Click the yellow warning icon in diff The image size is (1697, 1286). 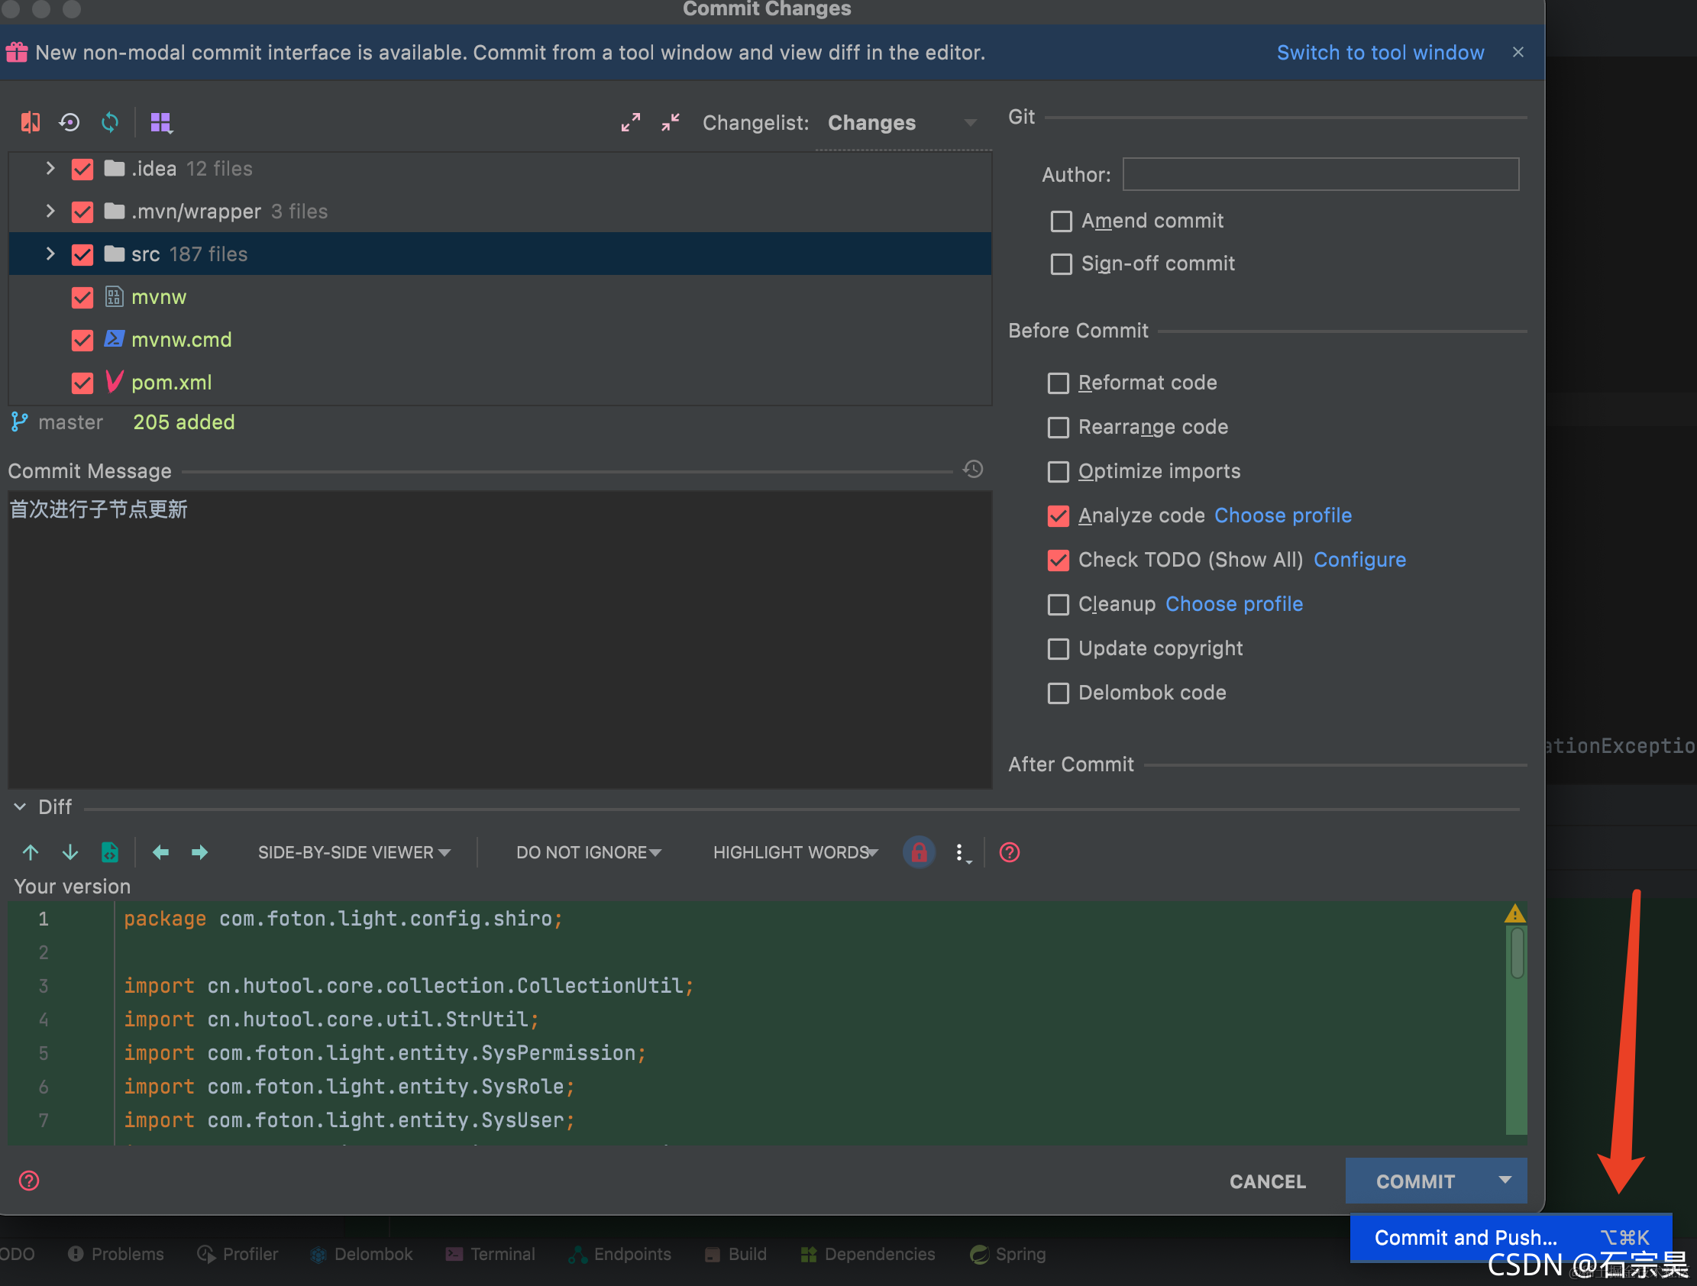(x=1514, y=913)
